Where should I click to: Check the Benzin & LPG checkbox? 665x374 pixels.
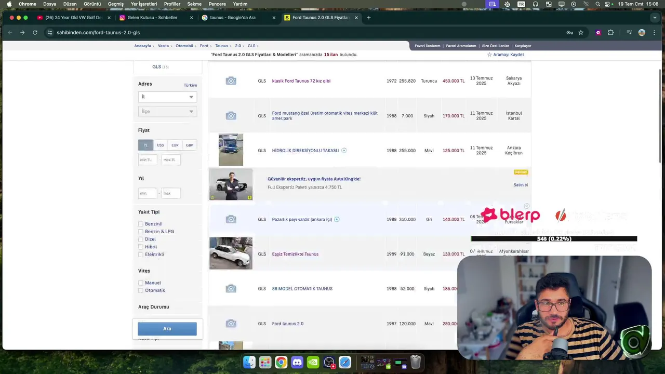[141, 232]
